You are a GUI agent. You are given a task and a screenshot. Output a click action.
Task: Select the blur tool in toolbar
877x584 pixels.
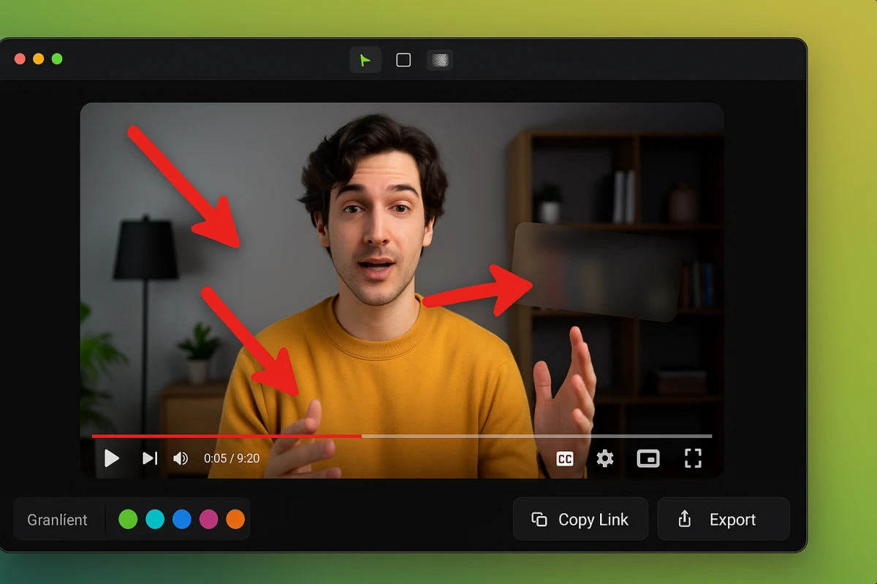pos(439,60)
